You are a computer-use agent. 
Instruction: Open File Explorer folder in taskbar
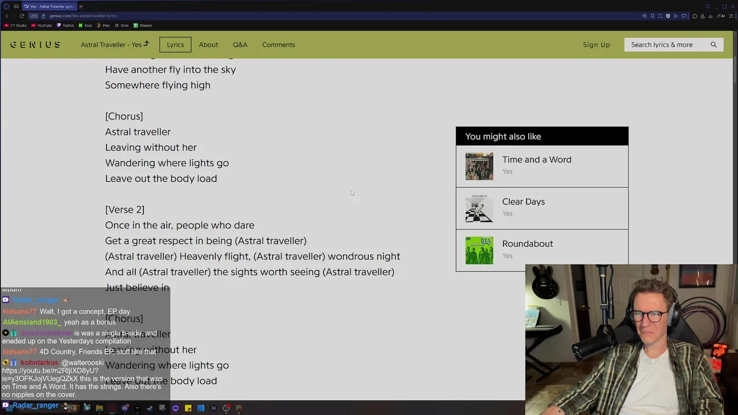coord(99,408)
